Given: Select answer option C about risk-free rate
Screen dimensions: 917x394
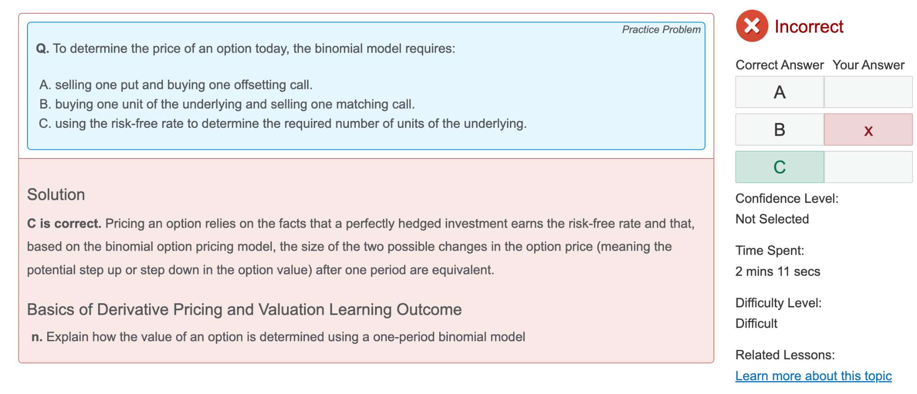Looking at the screenshot, I should point(283,123).
